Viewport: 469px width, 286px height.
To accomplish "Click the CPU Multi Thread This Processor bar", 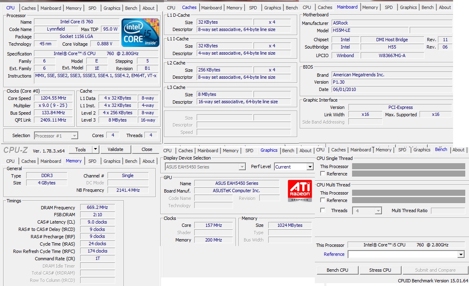I will (408, 193).
